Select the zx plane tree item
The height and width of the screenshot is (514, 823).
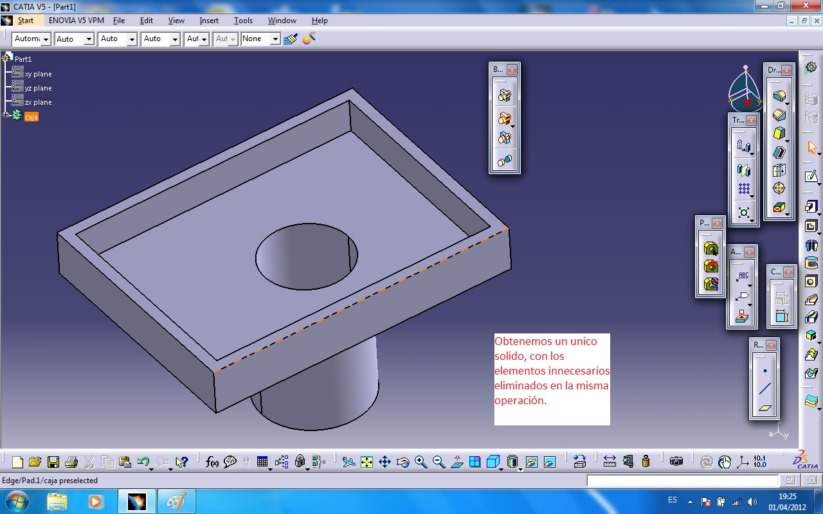[x=38, y=102]
